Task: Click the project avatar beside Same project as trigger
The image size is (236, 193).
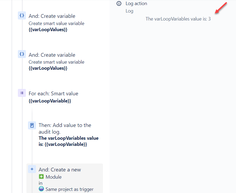Action: (41, 189)
